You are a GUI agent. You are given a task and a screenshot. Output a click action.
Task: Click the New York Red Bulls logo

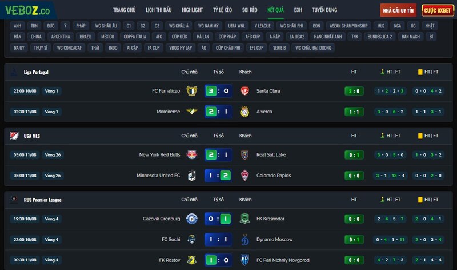pyautogui.click(x=192, y=154)
